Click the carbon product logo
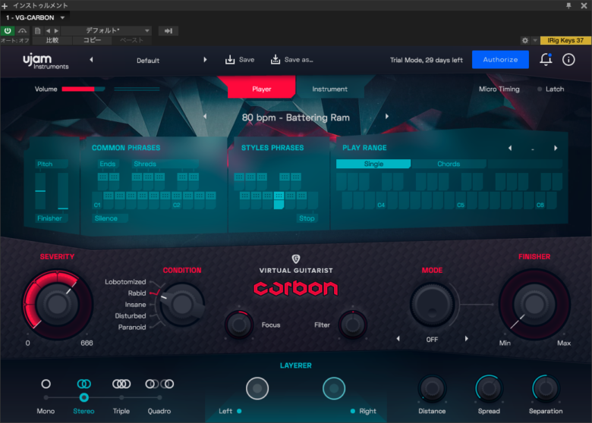Image resolution: width=592 pixels, height=423 pixels. pos(296,288)
